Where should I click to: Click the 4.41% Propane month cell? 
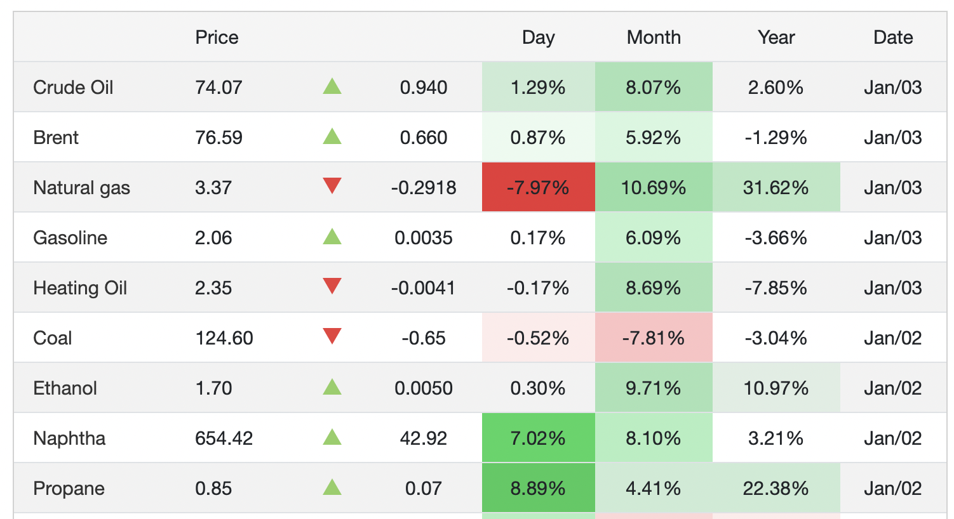654,488
